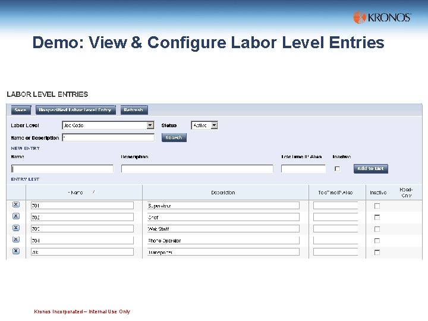Click the Kronos logo

(382, 17)
